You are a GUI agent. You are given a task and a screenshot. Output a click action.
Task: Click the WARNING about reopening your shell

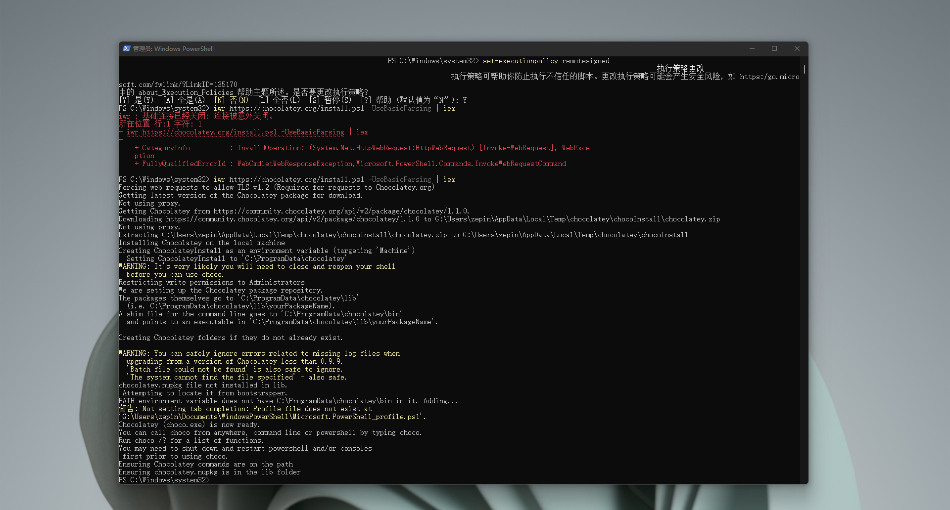tap(256, 266)
